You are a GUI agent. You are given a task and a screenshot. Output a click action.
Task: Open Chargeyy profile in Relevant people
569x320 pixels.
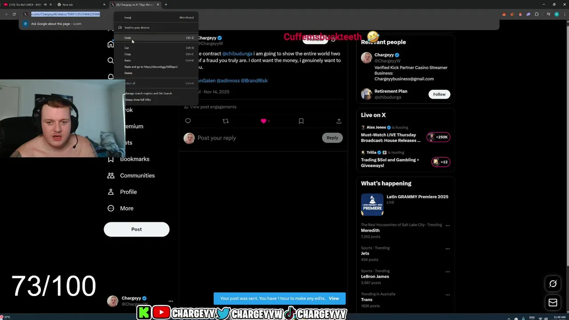[x=384, y=55]
